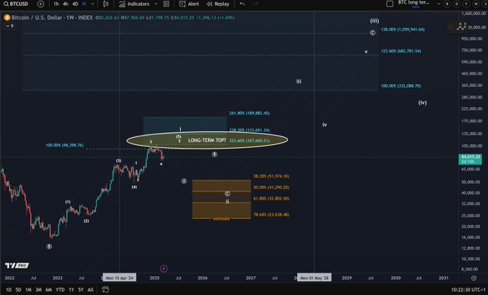Click the purple lightning event marker on time axis
This screenshot has width=488, height=295.
pos(164,268)
